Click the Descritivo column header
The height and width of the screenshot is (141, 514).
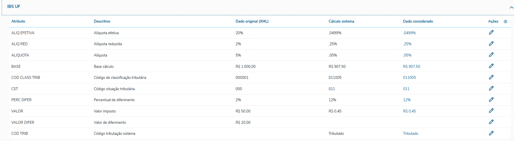[102, 21]
